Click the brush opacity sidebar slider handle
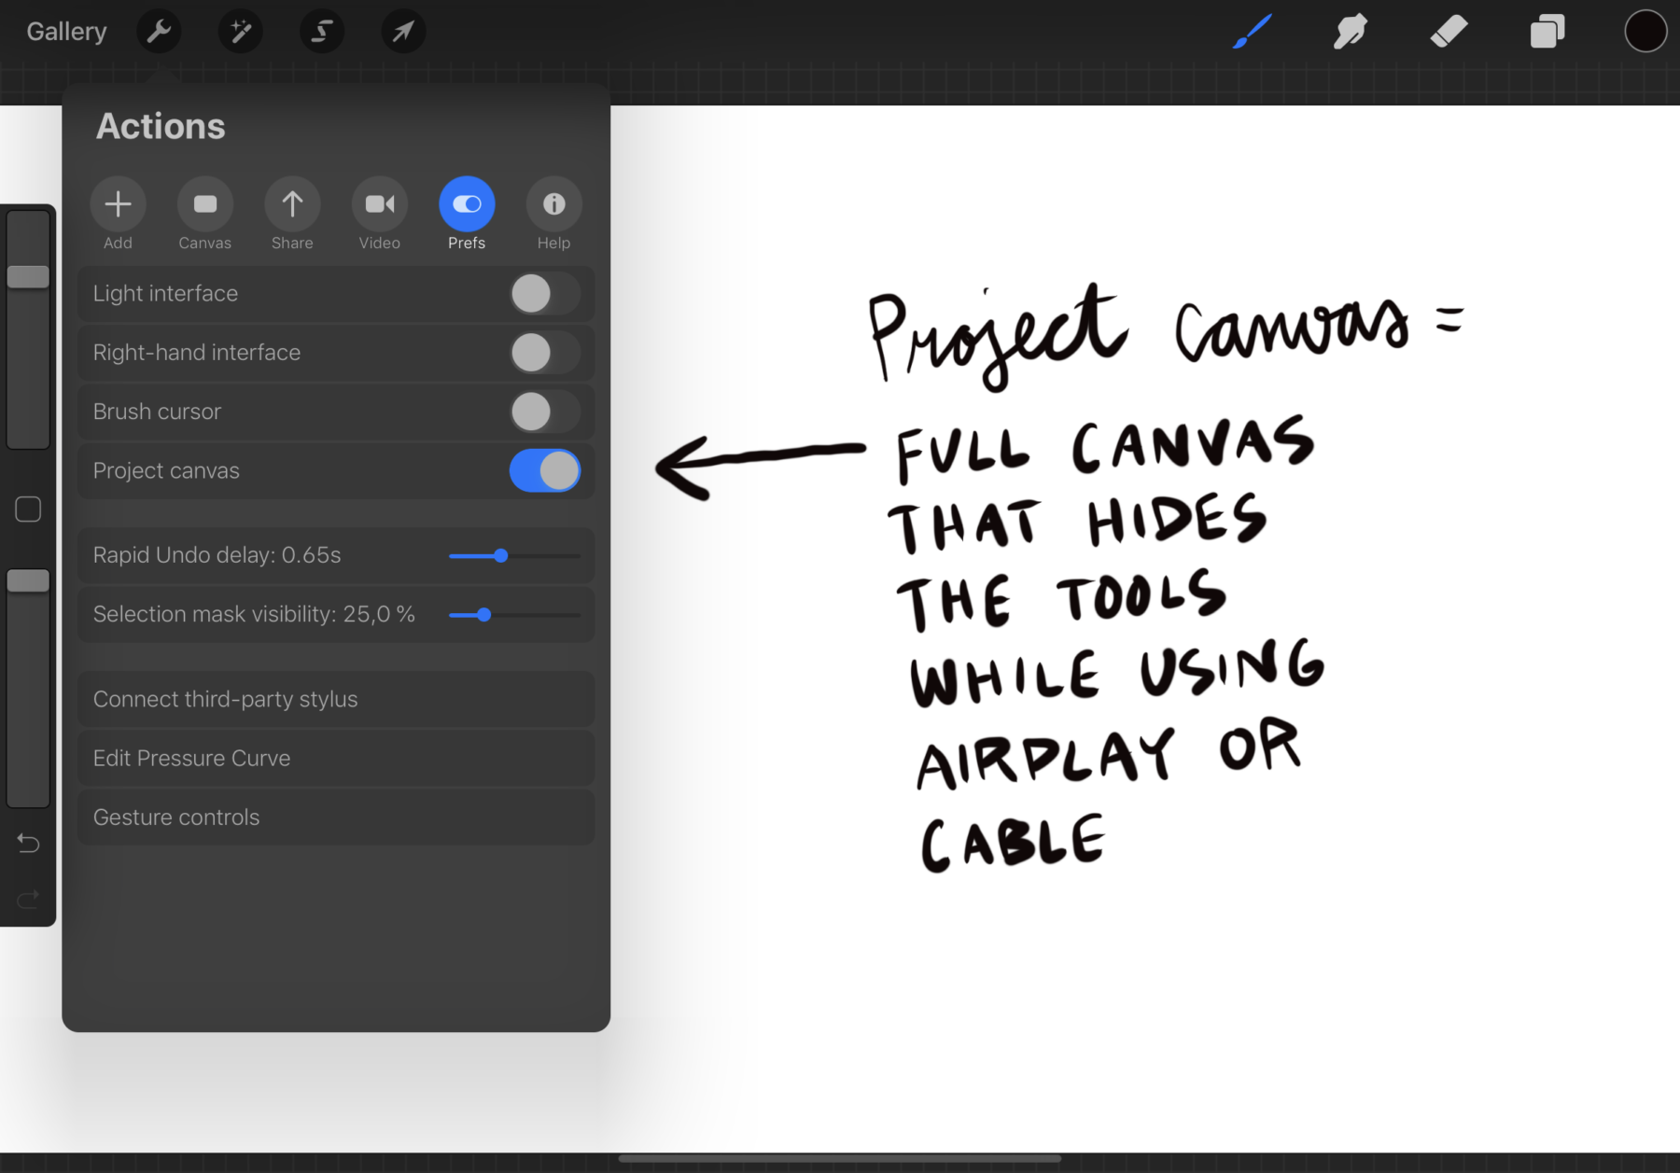The width and height of the screenshot is (1680, 1173). coord(28,580)
